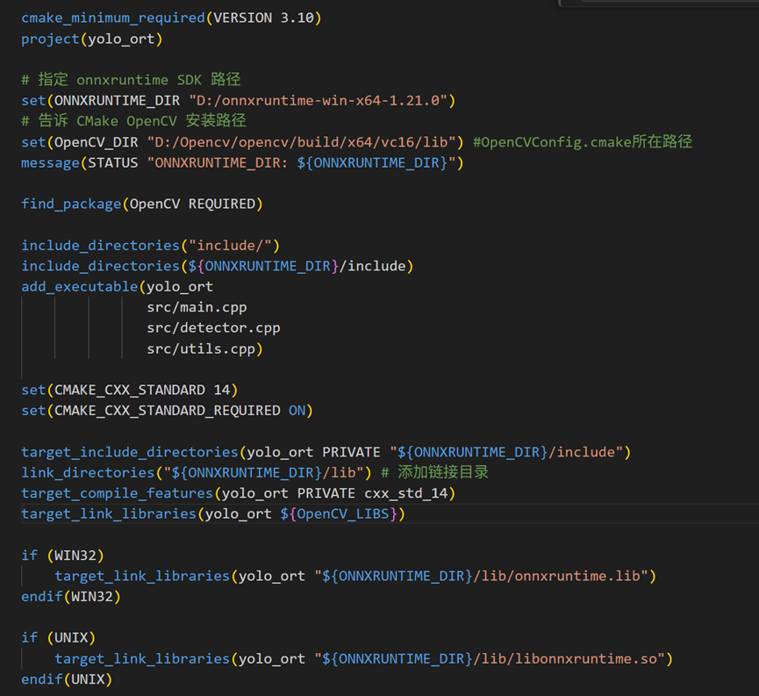759x696 pixels.
Task: Click find_package(OpenCV REQUIRED) line
Action: click(x=142, y=204)
